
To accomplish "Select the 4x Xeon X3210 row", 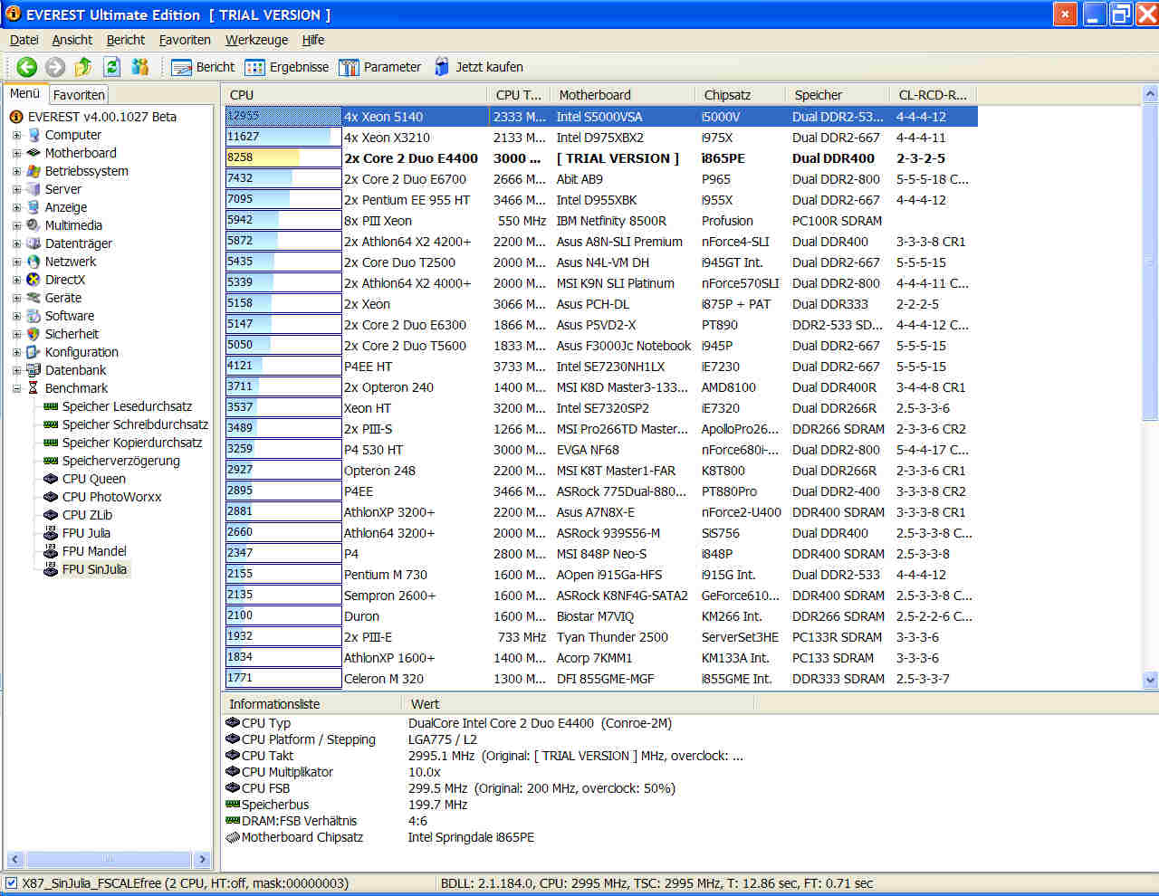I will 601,138.
